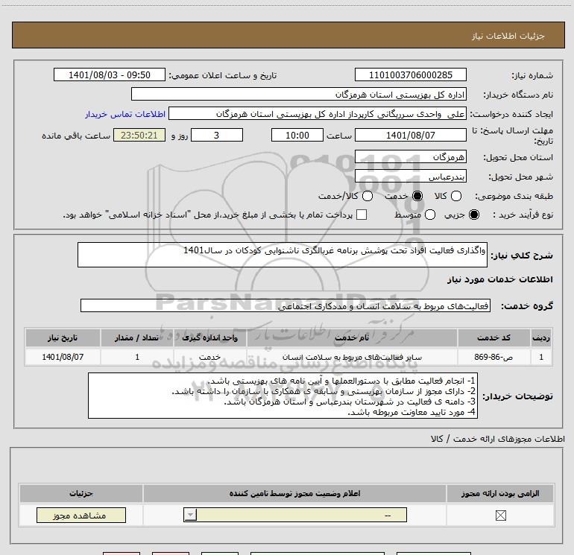The height and width of the screenshot is (555, 574).
Task: Select the خدمت radio button
Action: [417, 196]
